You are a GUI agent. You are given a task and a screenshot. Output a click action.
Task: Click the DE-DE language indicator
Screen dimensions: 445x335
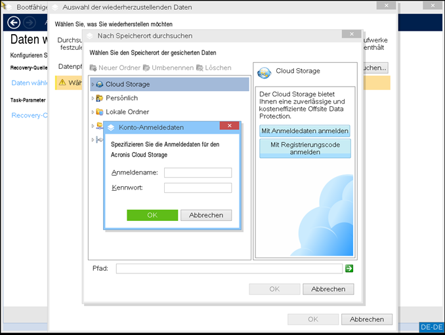click(432, 327)
